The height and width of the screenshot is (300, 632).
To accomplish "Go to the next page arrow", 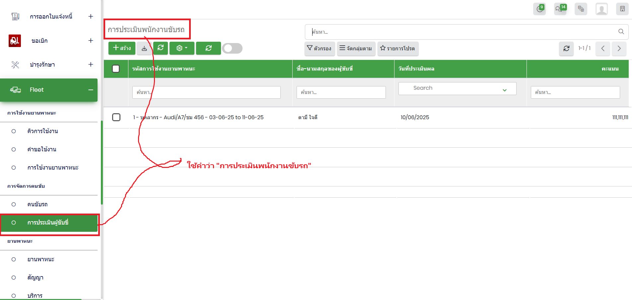I will coord(619,48).
